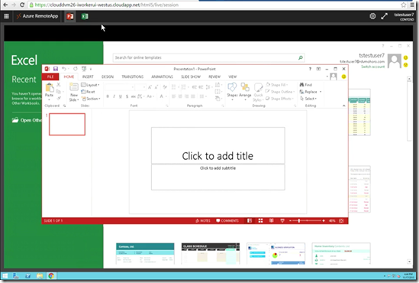Open the FILE tab
Screen dimensions: 419x283
tap(50, 76)
